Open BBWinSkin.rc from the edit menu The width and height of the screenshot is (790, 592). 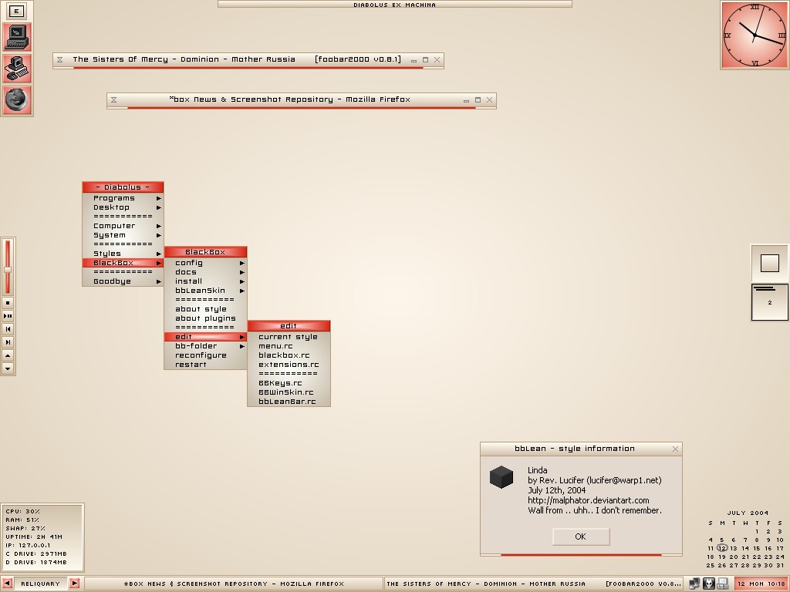click(x=289, y=392)
